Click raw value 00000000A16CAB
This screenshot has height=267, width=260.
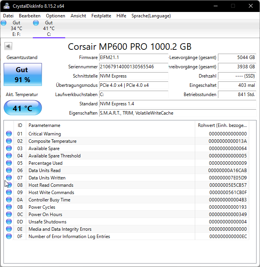[x=228, y=171]
